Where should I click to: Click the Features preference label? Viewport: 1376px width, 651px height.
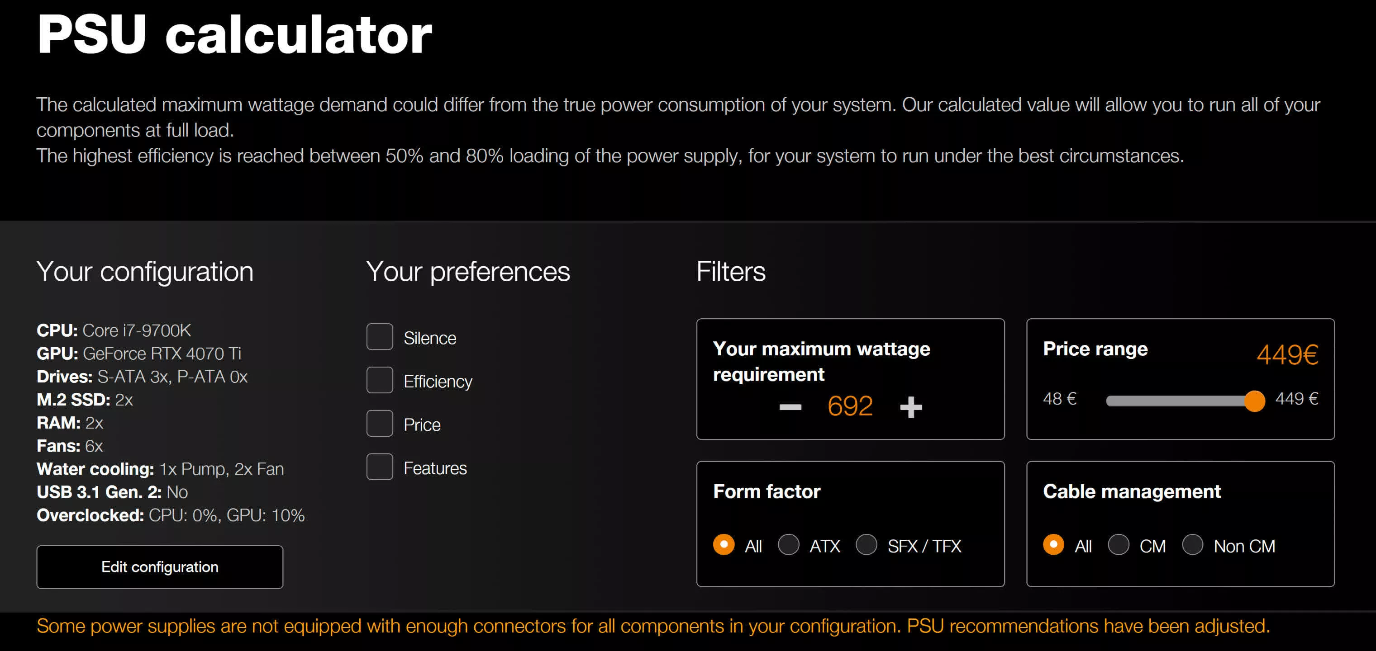tap(435, 468)
